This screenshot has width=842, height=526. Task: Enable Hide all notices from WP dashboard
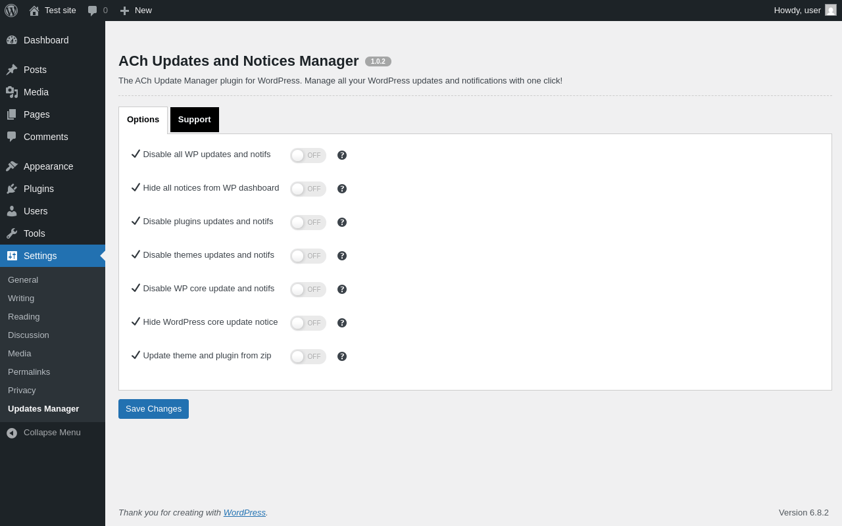308,189
